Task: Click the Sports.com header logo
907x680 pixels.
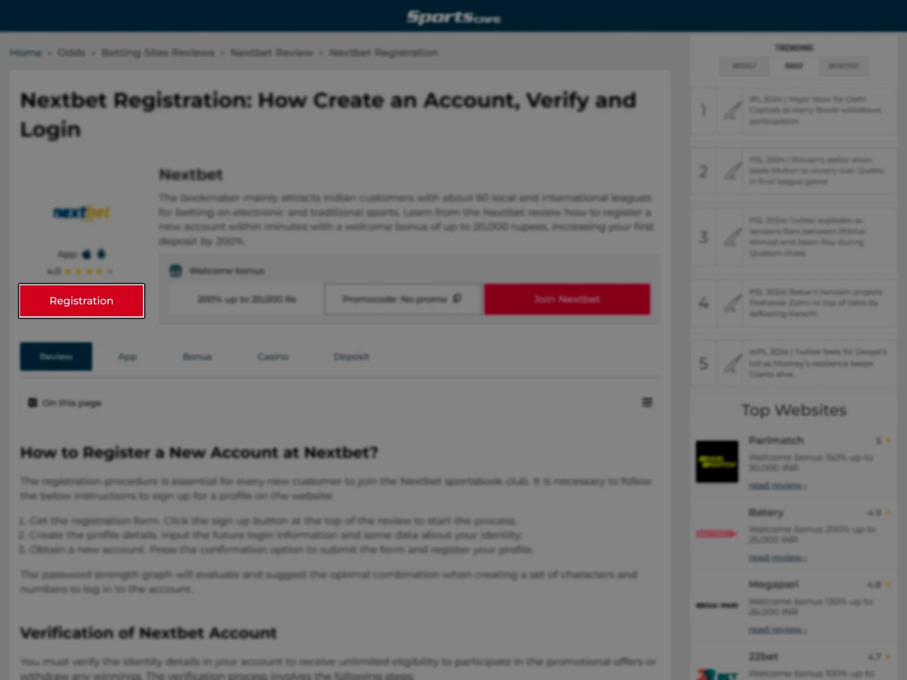Action: pos(453,16)
